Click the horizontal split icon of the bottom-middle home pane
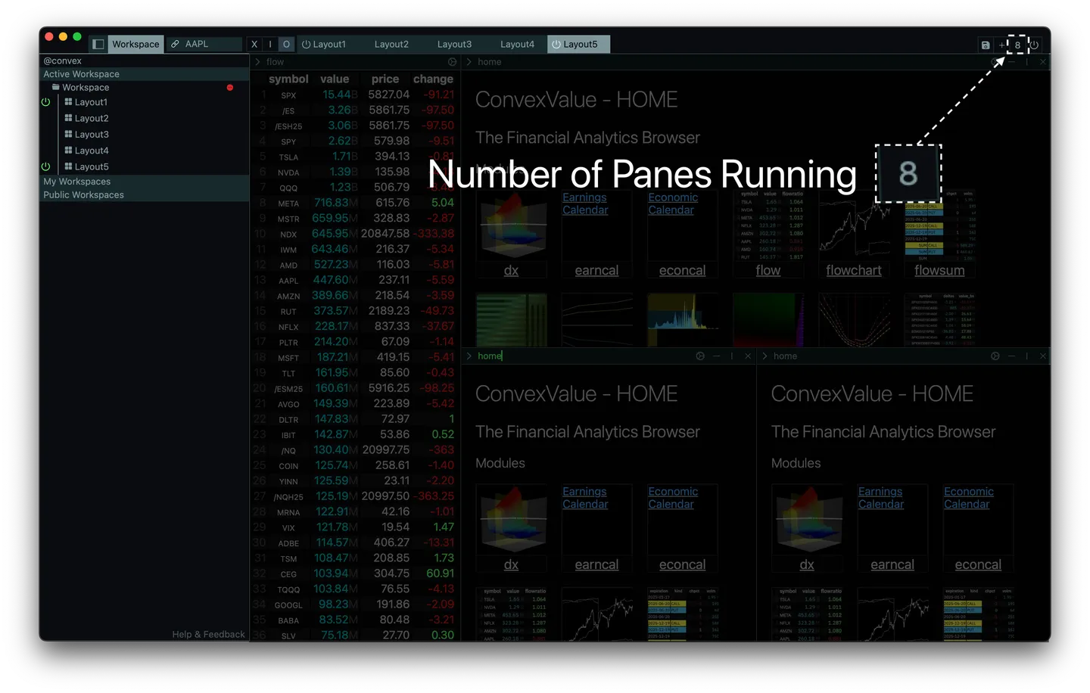This screenshot has width=1090, height=693. [x=716, y=356]
